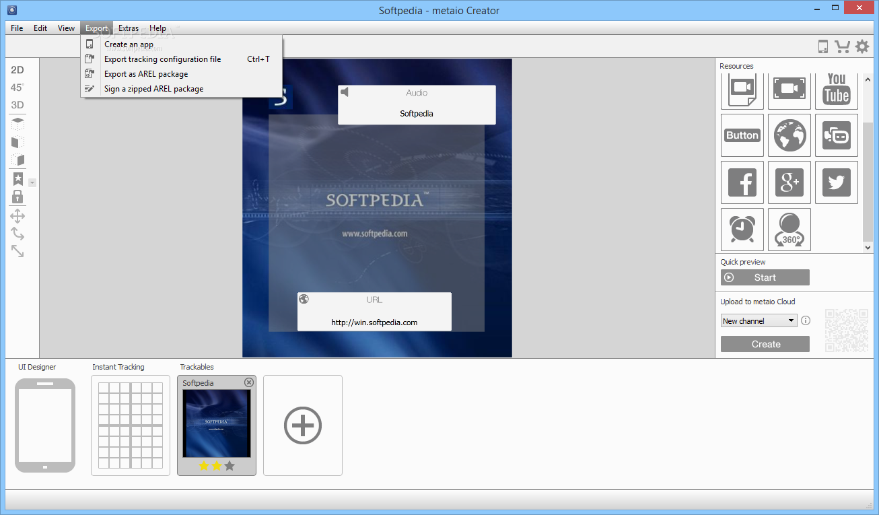Add the Twitter resource
879x515 pixels.
click(x=837, y=182)
